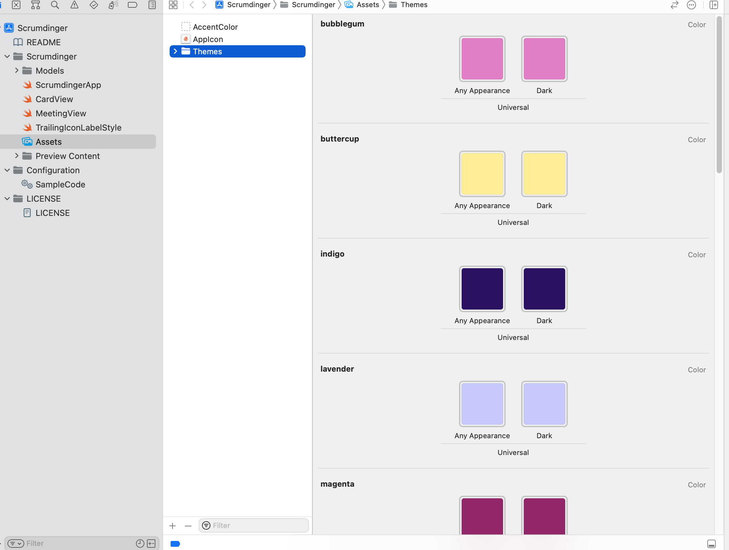Open the editor options ellipsis menu
This screenshot has width=729, height=550.
coord(691,5)
